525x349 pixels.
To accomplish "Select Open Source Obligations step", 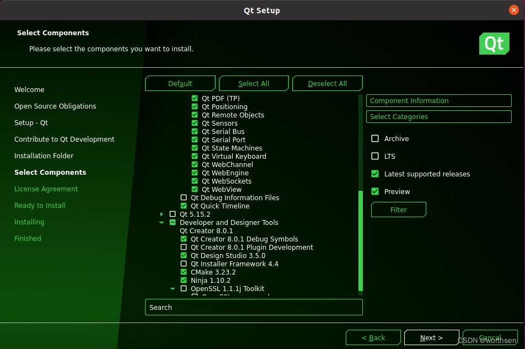I will (x=55, y=106).
